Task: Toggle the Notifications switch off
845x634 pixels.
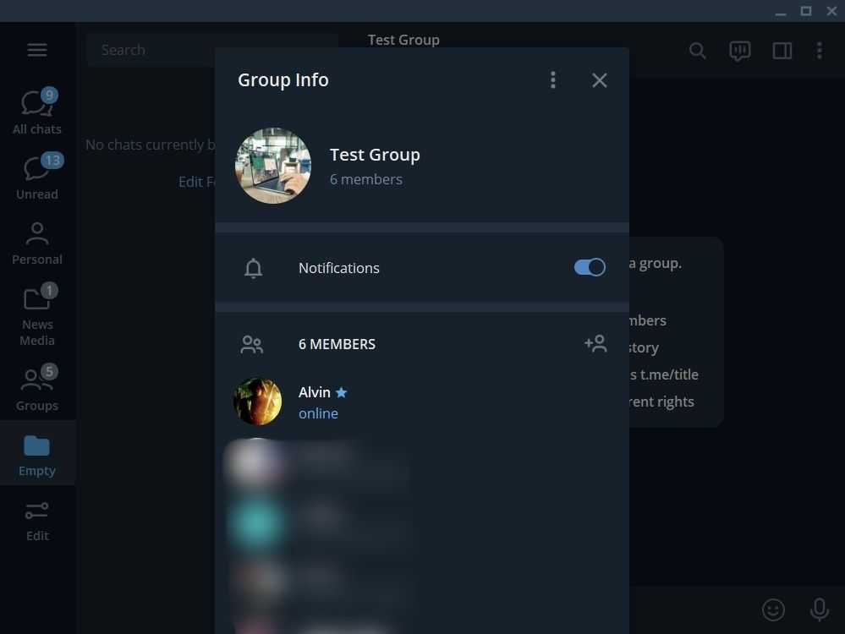Action: [x=590, y=267]
